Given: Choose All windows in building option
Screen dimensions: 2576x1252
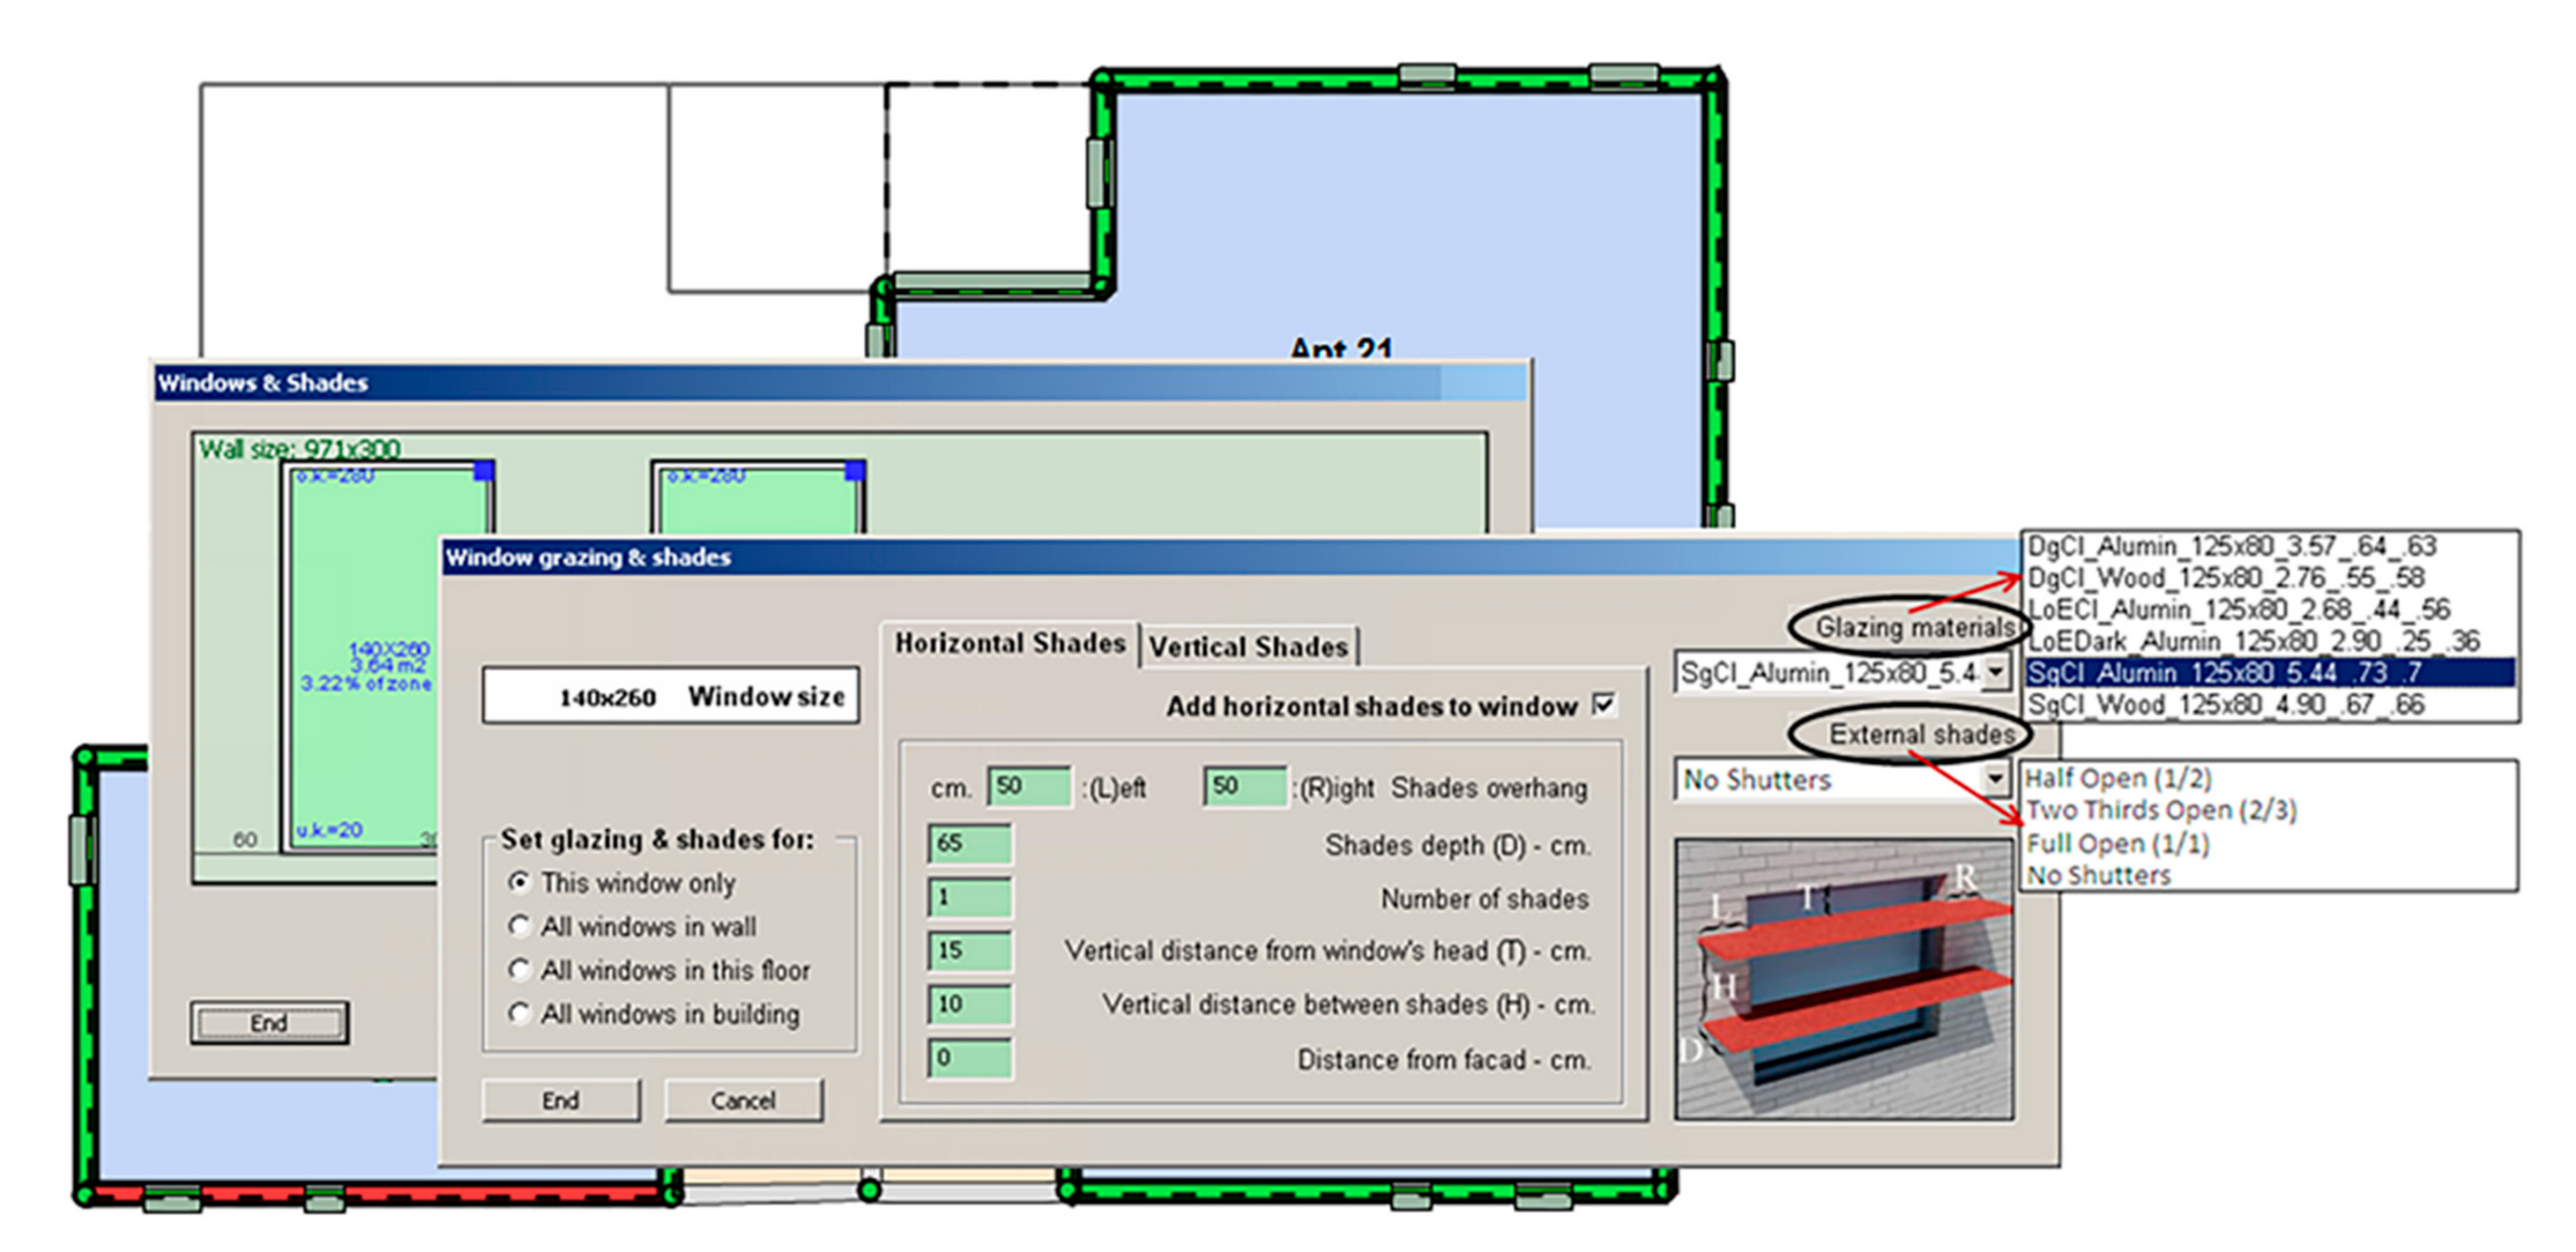Looking at the screenshot, I should point(519,1013).
